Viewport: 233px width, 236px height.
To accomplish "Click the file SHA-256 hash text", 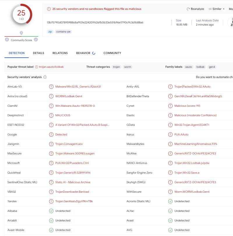I will point(95,22).
